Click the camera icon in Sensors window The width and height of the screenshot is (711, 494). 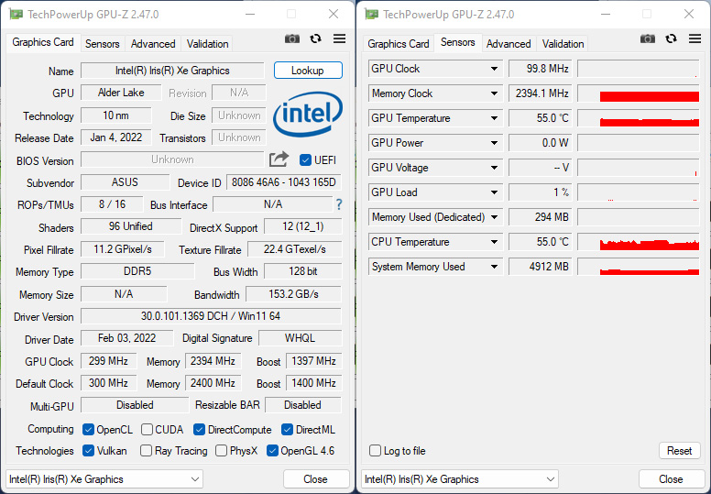pyautogui.click(x=648, y=38)
